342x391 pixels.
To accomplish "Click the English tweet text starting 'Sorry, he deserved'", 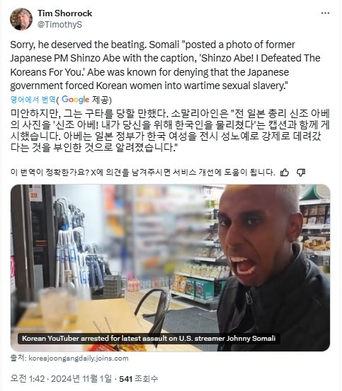I will [165, 65].
